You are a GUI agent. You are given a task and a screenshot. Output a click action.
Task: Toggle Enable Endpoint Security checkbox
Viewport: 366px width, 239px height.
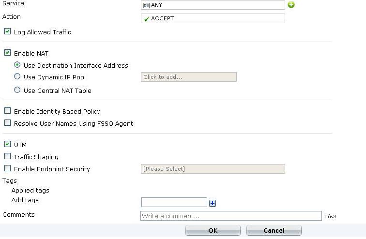point(7,169)
